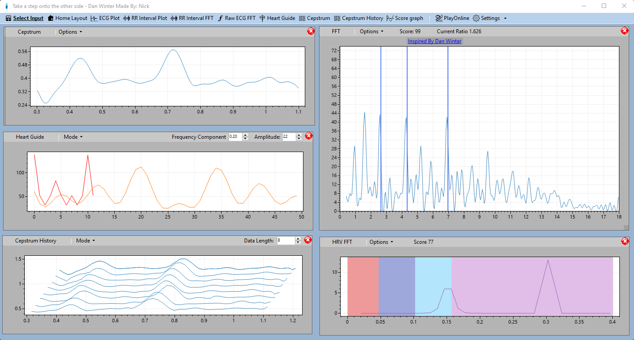Screen dimensions: 634x340
Task: Select the Heart Guide panel title label
Action: coord(30,137)
